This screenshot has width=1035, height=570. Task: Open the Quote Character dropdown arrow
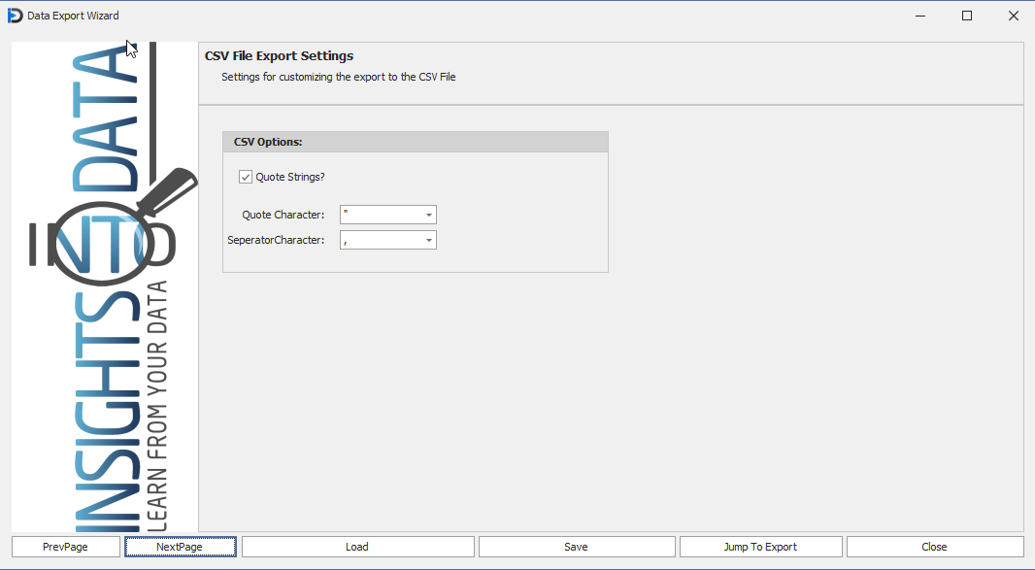point(428,216)
